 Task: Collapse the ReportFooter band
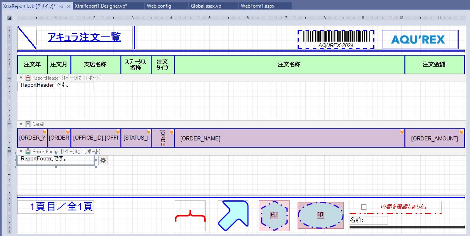point(21,152)
